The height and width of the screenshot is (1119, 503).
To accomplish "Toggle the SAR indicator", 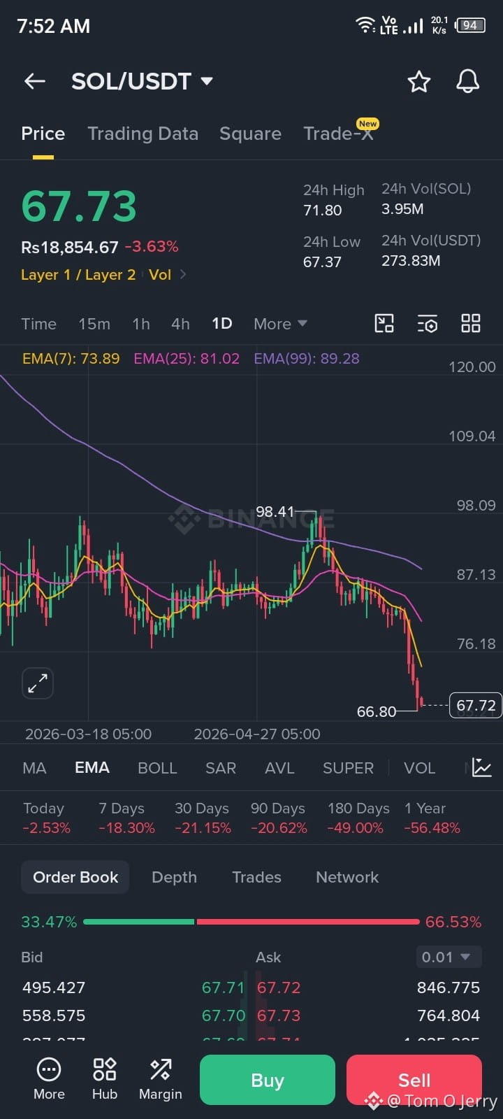I will 221,768.
